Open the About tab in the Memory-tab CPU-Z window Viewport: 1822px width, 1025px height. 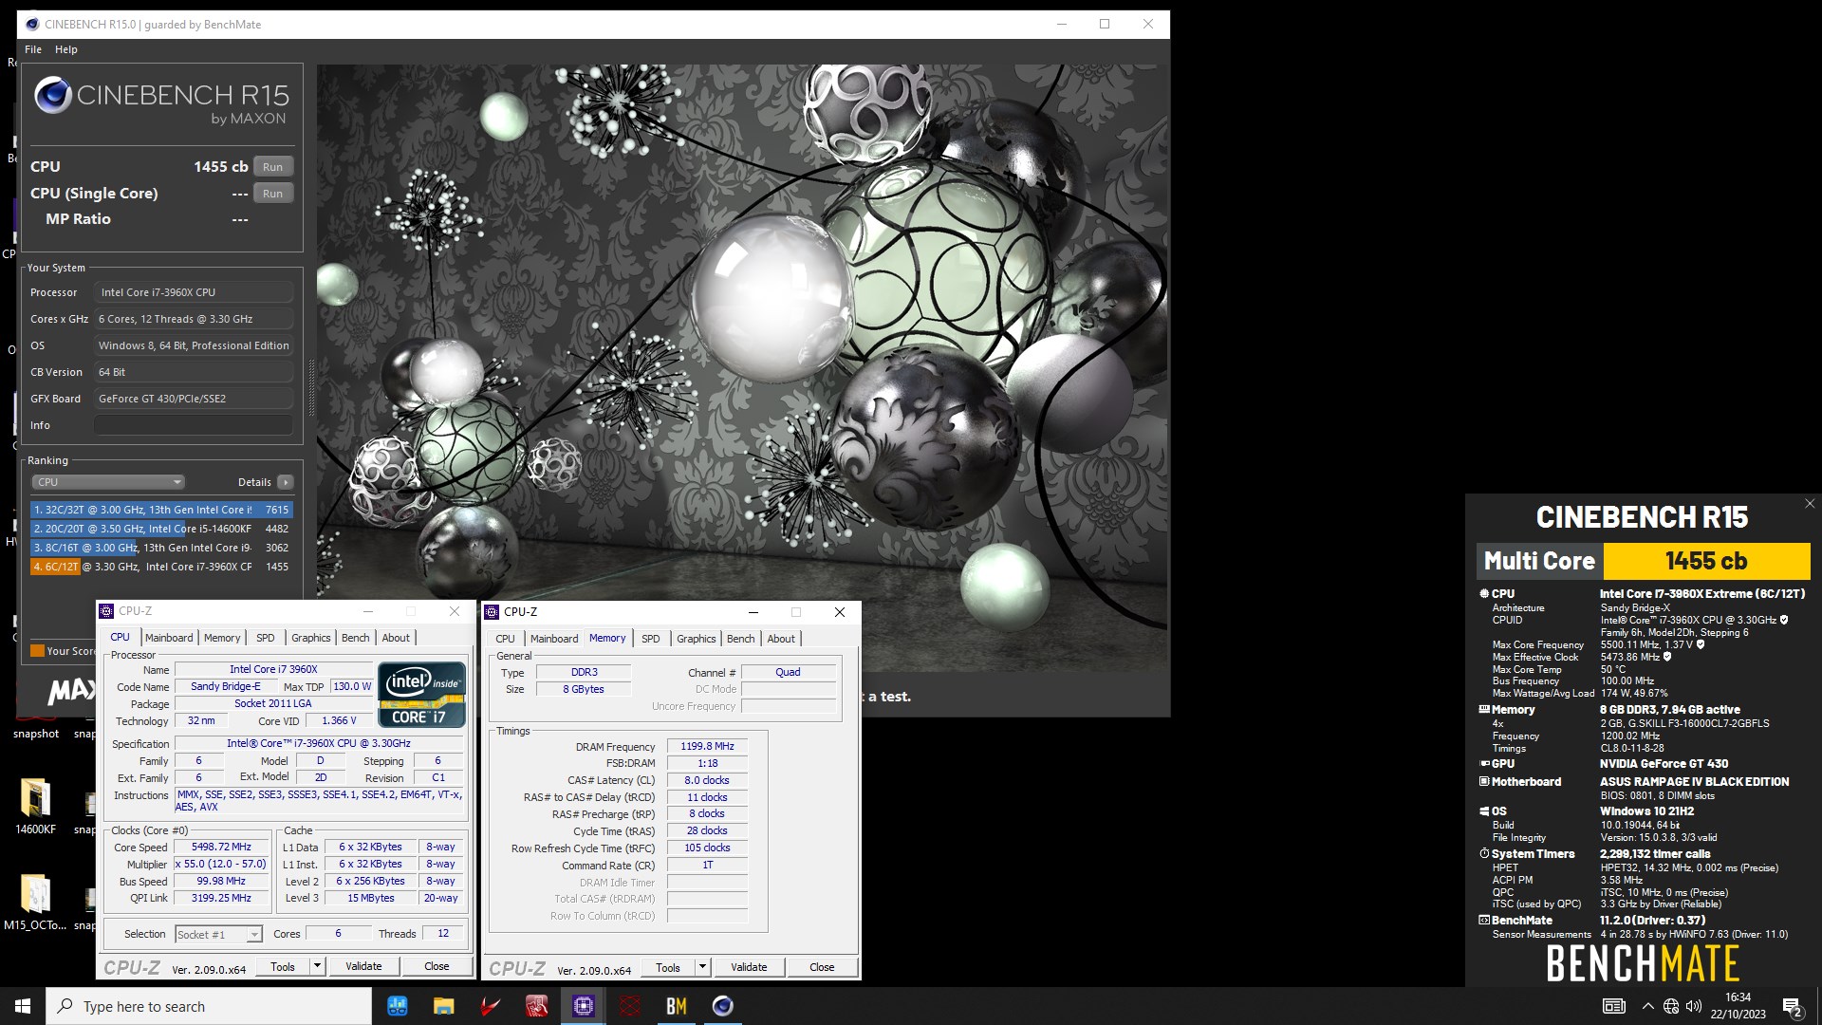point(781,639)
